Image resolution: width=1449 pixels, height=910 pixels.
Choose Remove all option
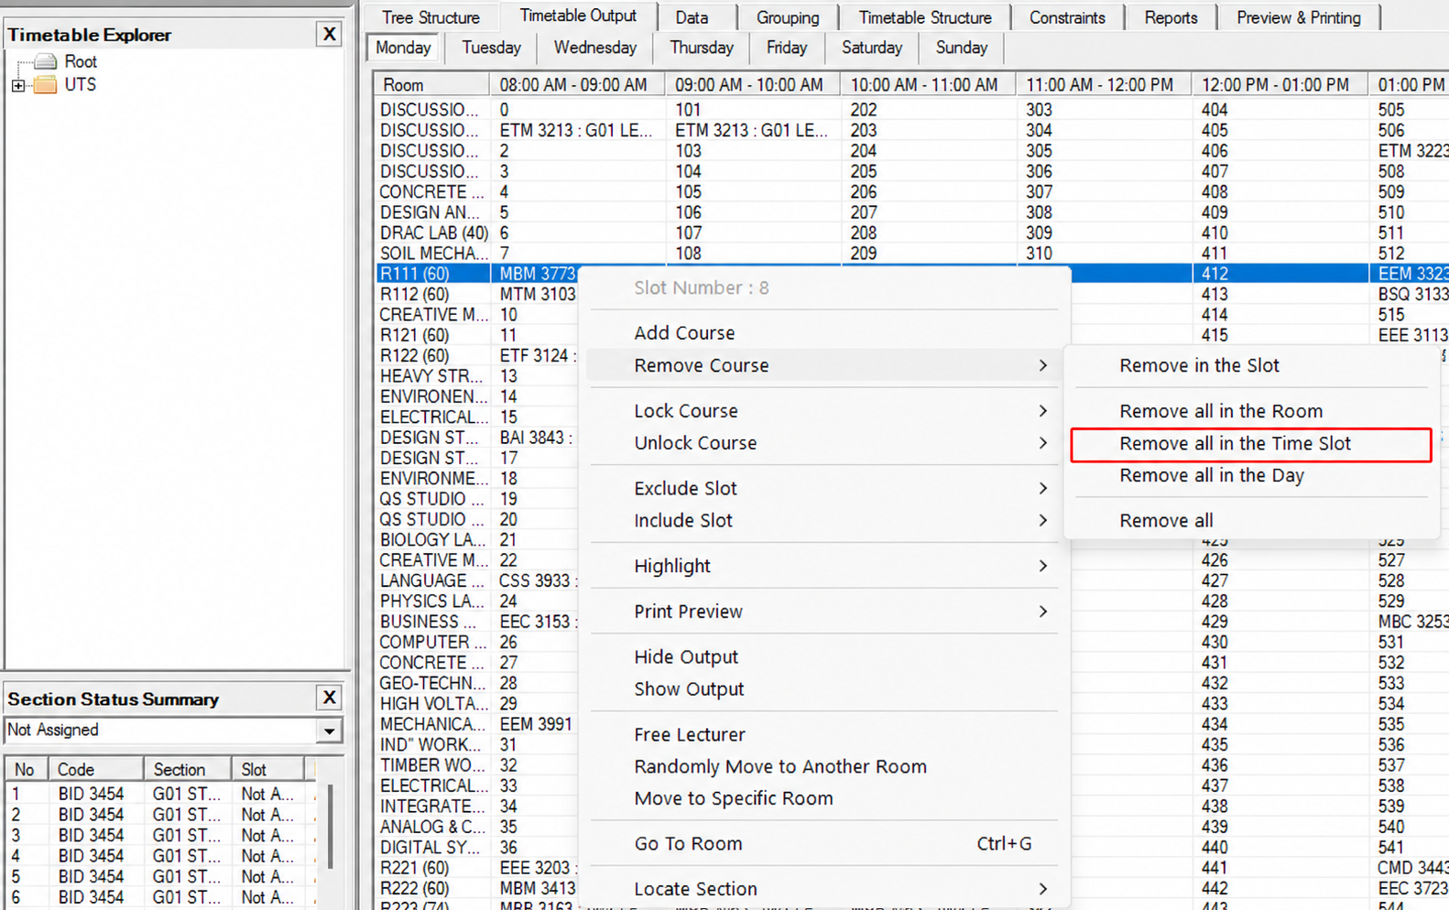pyautogui.click(x=1250, y=521)
